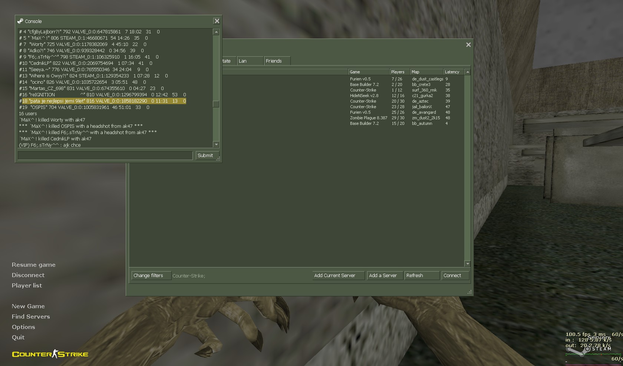Image resolution: width=623 pixels, height=366 pixels.
Task: Click Add a Server button
Action: coord(385,276)
